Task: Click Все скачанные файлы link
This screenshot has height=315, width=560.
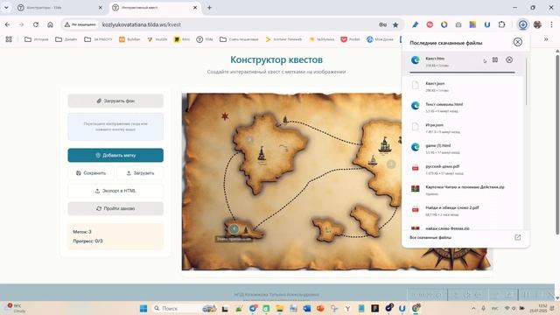Action: 430,237
